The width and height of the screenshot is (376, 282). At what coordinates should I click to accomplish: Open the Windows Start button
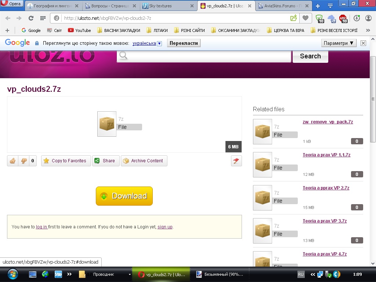point(13,274)
